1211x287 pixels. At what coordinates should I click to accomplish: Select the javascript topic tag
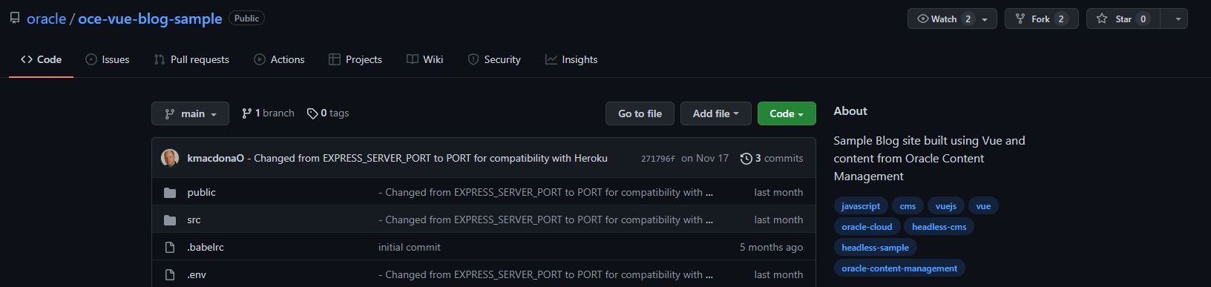[x=861, y=206]
